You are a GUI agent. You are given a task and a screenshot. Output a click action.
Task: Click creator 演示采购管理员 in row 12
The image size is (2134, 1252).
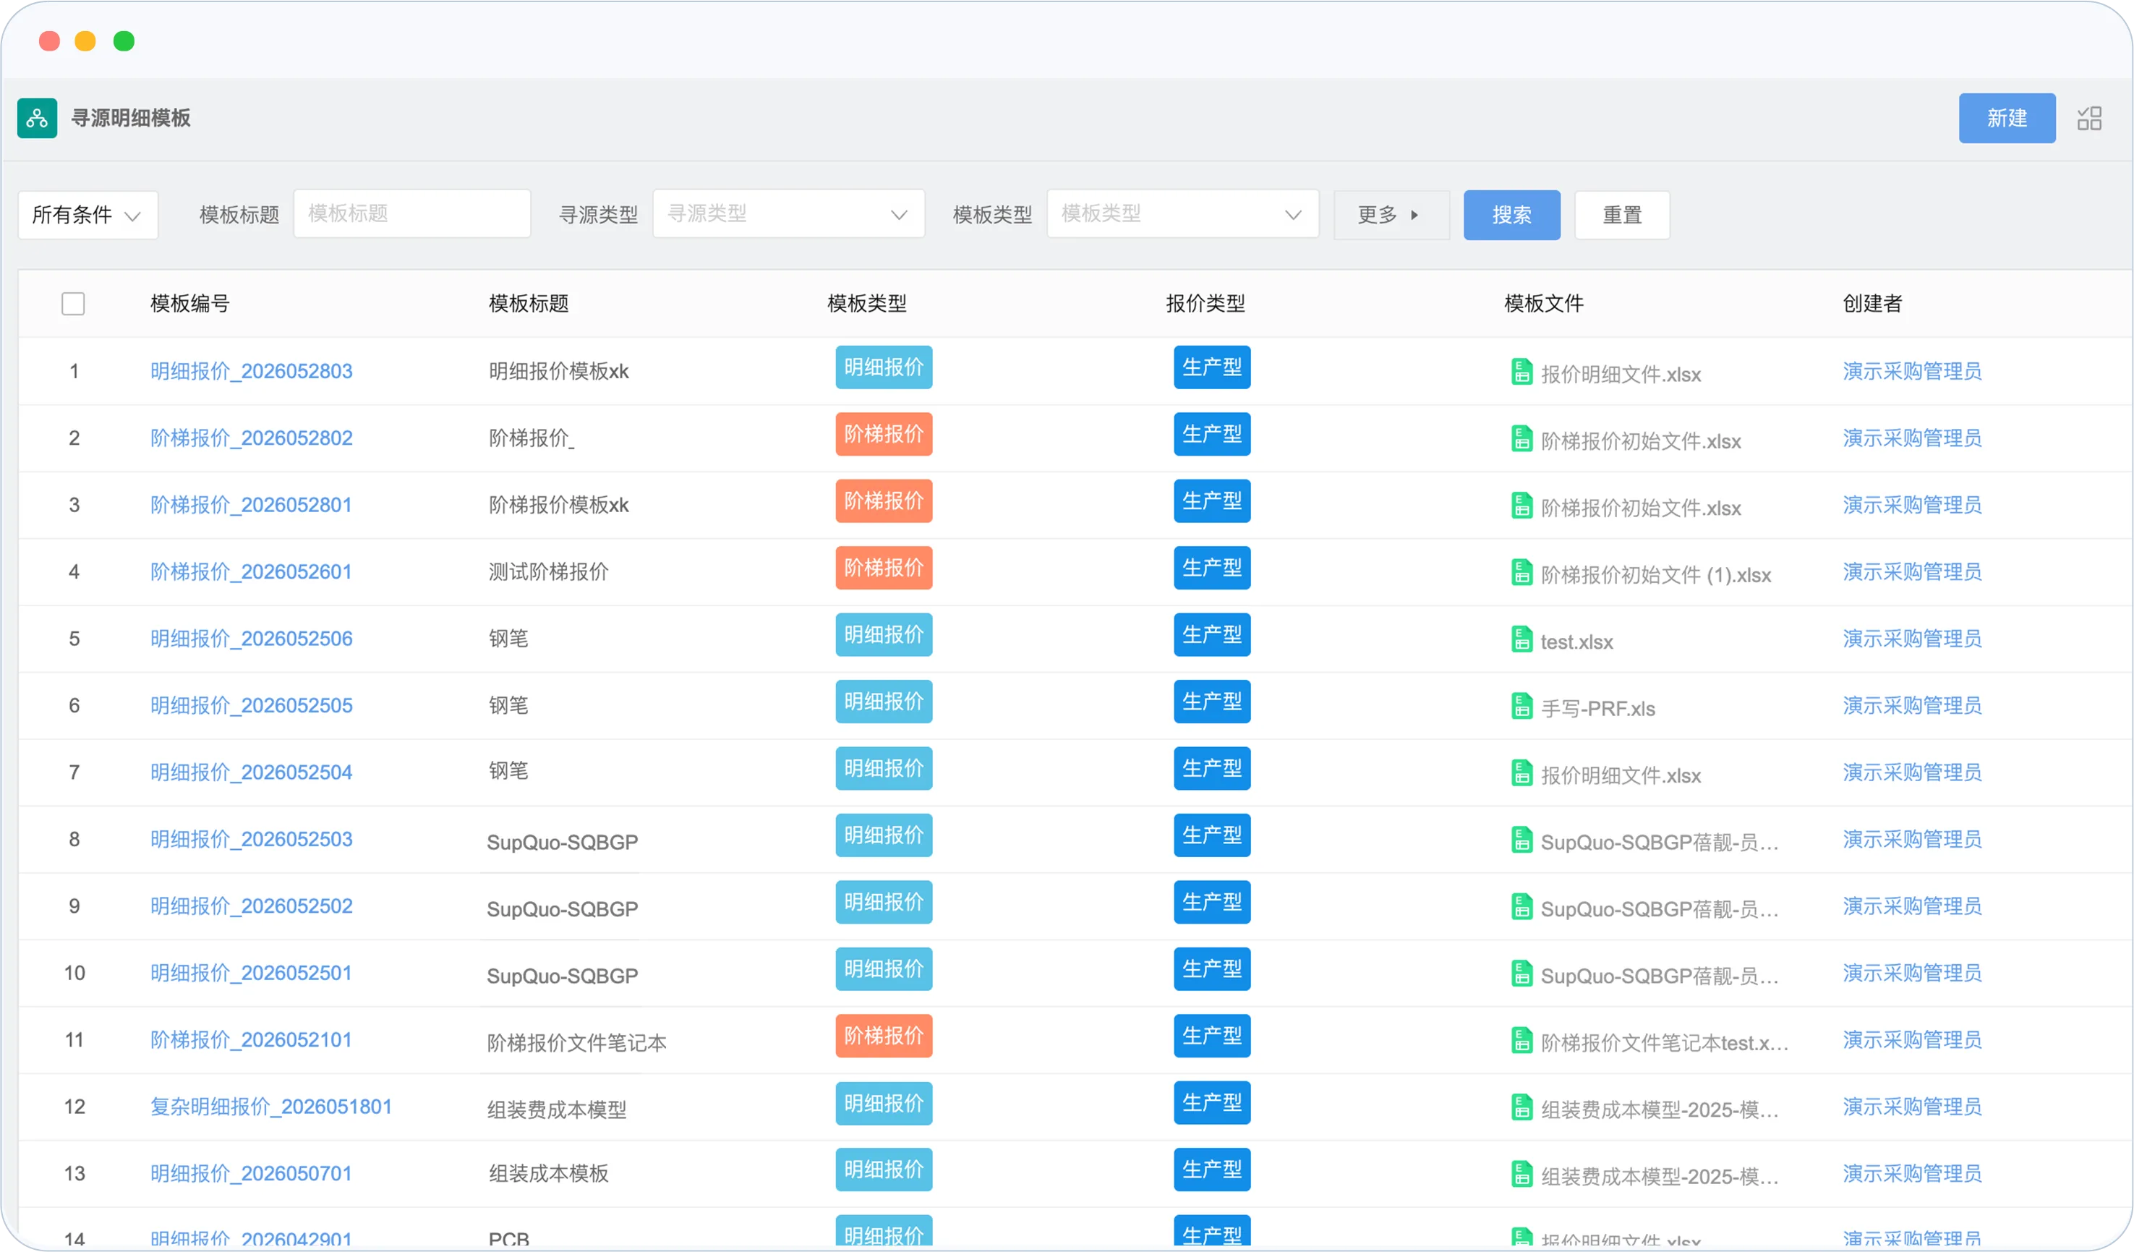click(x=1912, y=1107)
